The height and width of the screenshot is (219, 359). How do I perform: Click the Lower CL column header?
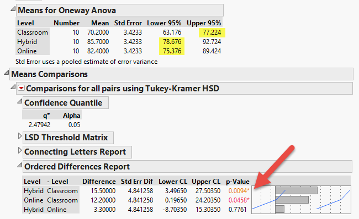click(x=173, y=182)
